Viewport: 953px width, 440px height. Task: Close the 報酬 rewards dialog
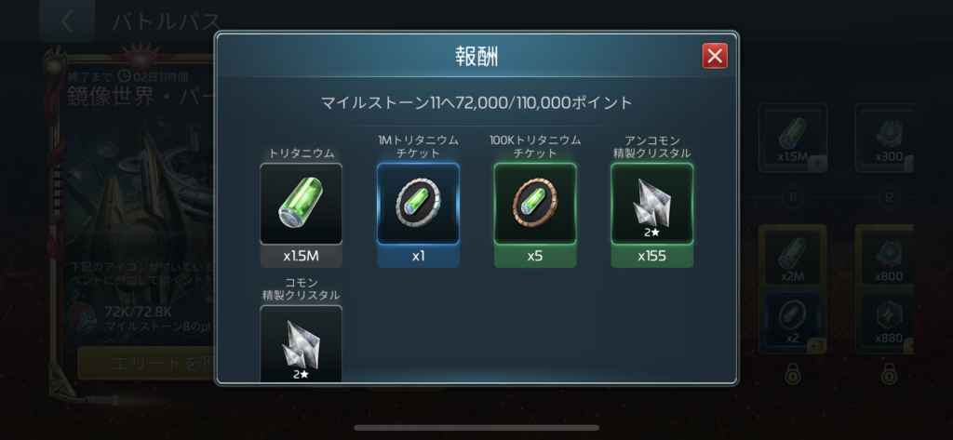coord(715,56)
